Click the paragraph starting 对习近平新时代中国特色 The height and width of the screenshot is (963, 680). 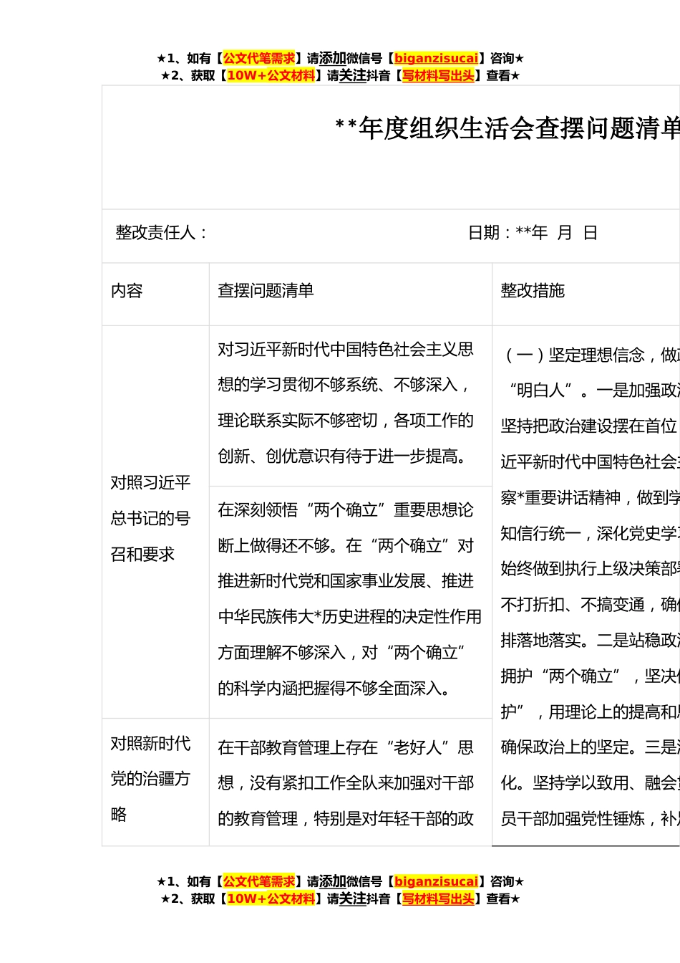tap(346, 403)
